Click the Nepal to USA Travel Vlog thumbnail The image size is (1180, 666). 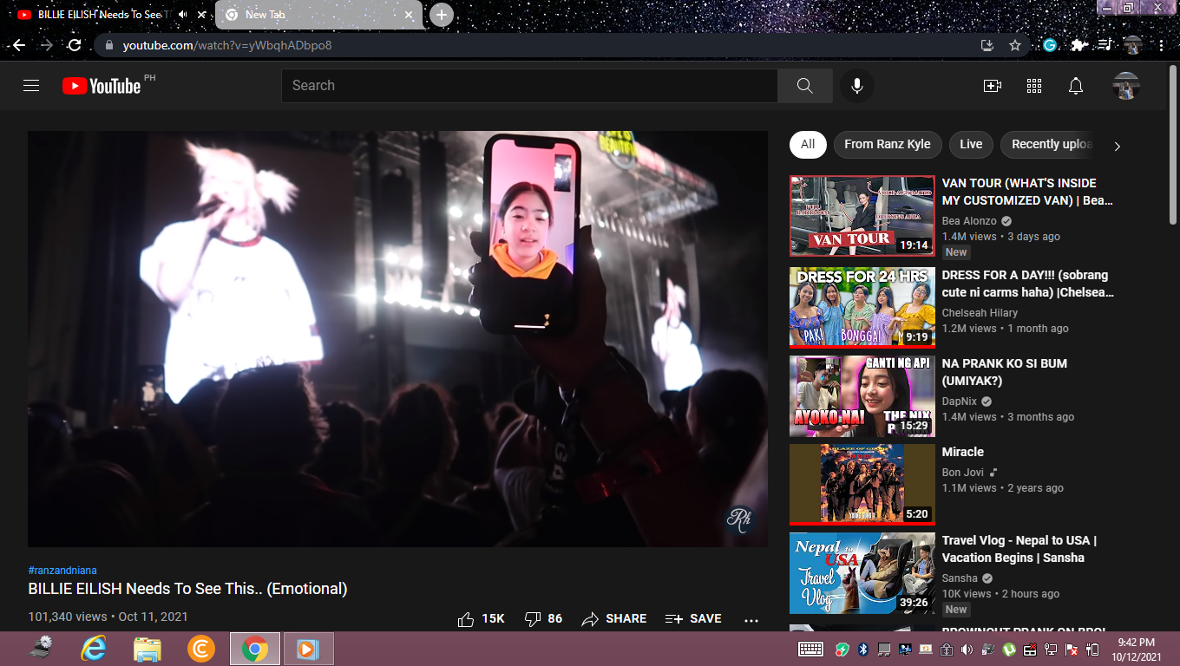point(862,573)
